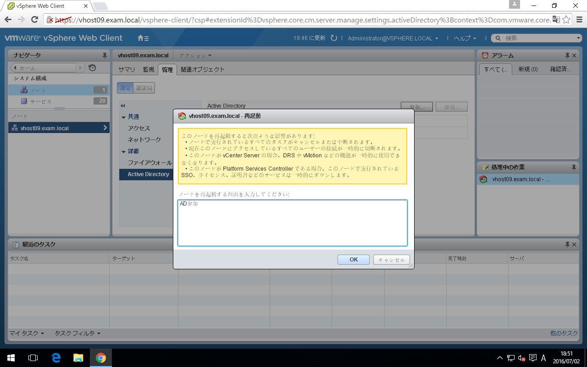This screenshot has width=587, height=367.
Task: Open the アクセス settings item
Action: 139,128
